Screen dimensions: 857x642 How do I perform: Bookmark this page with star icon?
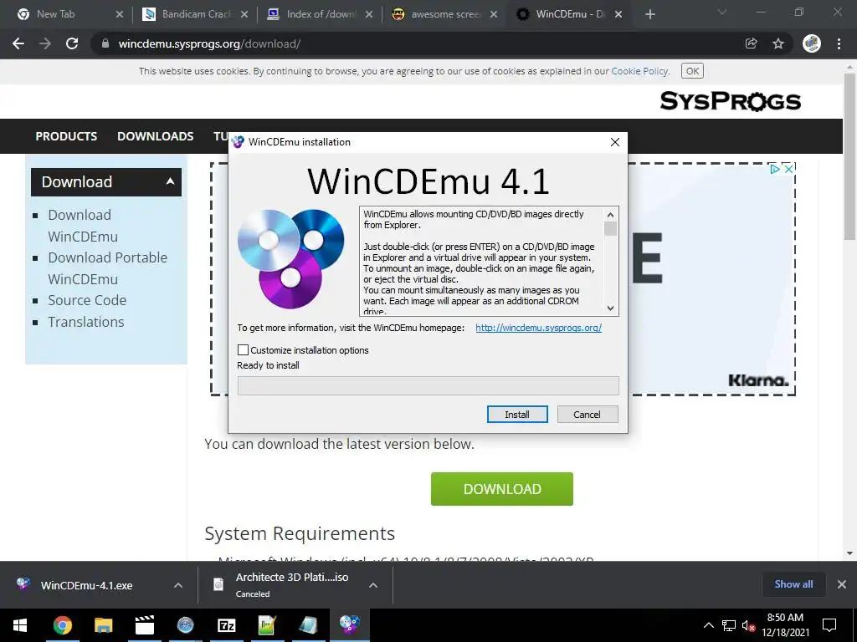click(778, 43)
